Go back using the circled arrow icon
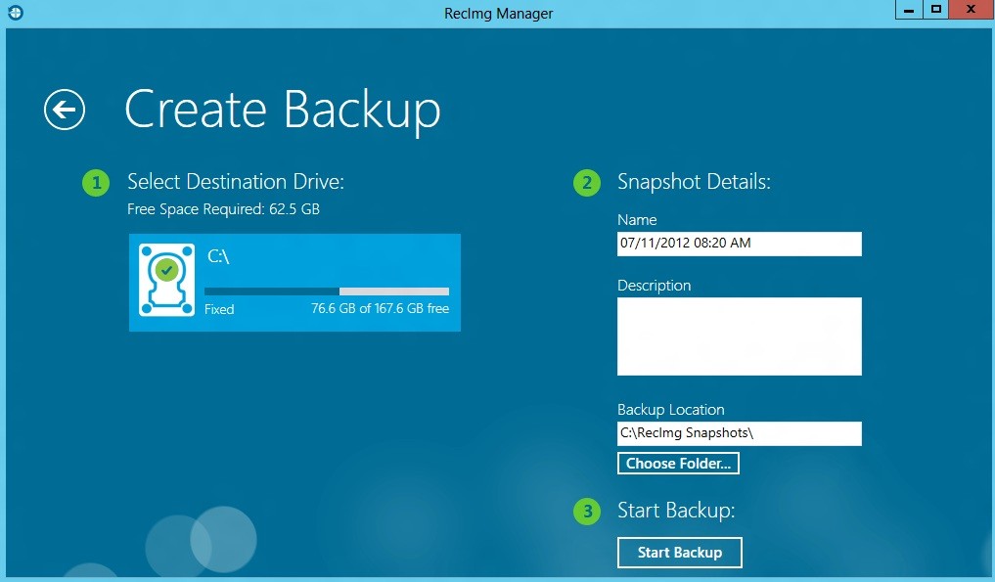The height and width of the screenshot is (582, 995). point(65,110)
